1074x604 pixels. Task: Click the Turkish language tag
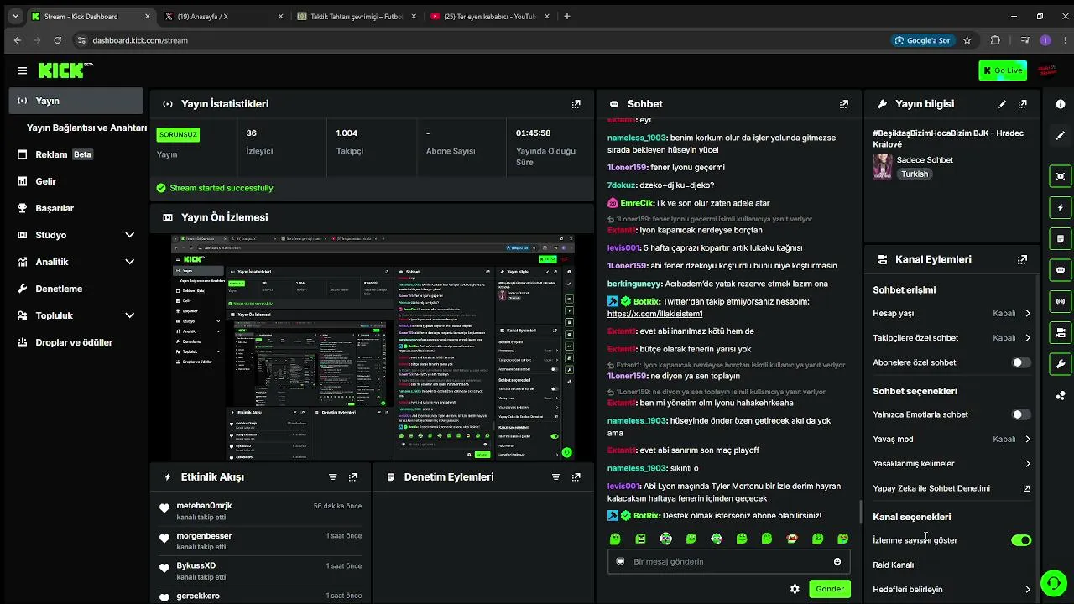point(915,174)
